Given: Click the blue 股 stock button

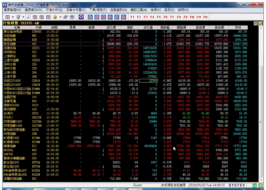Looking at the screenshot, I should 90,17.
